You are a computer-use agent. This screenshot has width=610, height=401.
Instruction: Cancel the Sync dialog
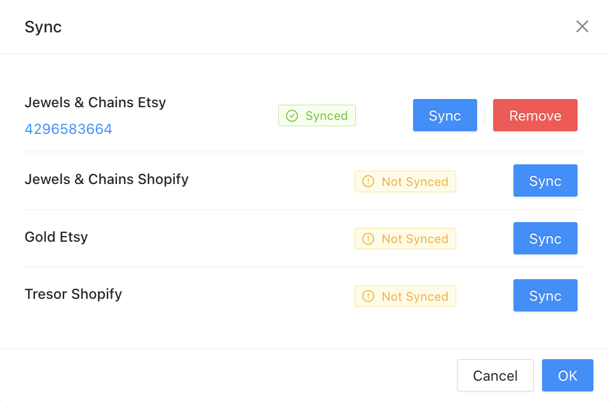[x=495, y=376]
